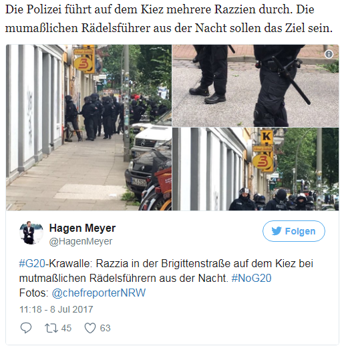
Task: Click the Hagen Meyer display name
Action: pyautogui.click(x=82, y=228)
